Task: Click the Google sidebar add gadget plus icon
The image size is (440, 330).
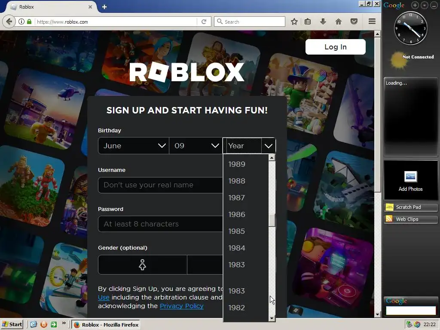Action: 415,5
